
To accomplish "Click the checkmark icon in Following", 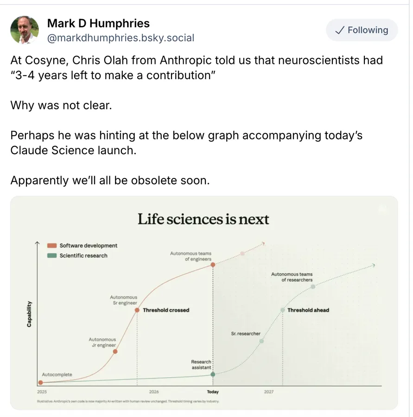I will pyautogui.click(x=340, y=30).
